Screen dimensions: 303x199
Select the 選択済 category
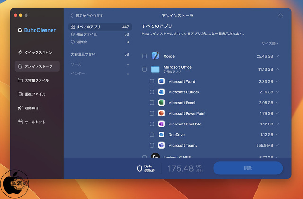[x=100, y=42]
